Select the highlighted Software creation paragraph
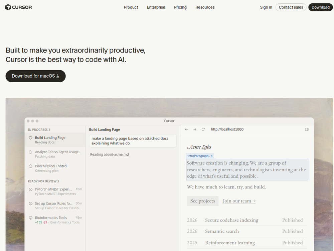Image resolution: width=334 pixels, height=251 pixels. [x=247, y=169]
